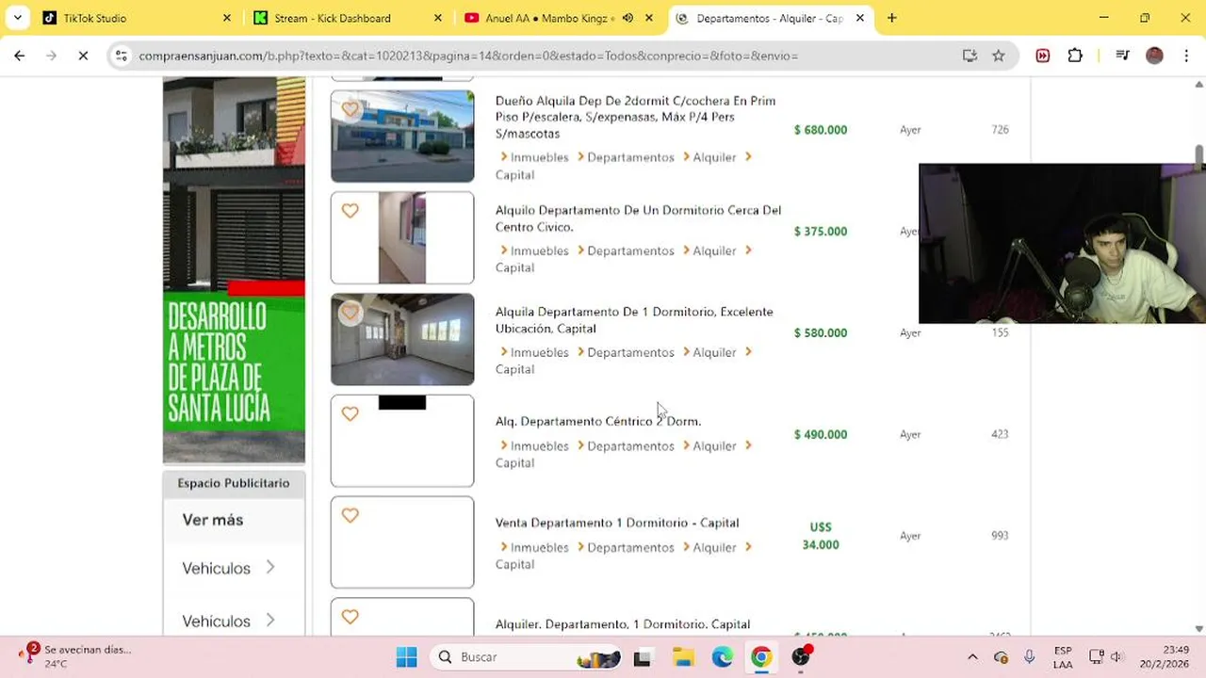This screenshot has height=678, width=1206.
Task: Click Alquiler breadcrumb in $580.000 listing
Action: [714, 352]
